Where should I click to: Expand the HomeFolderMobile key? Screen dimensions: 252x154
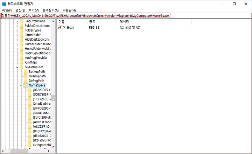[17, 49]
